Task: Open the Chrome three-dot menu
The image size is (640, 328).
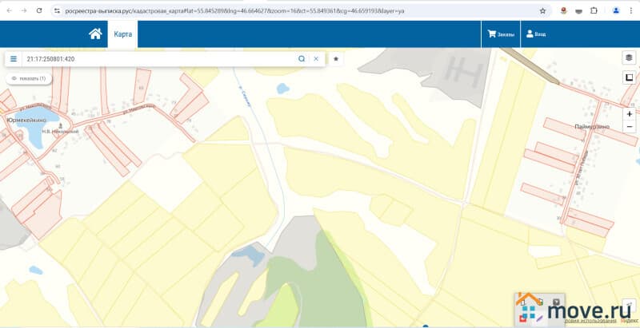Action: (630, 10)
